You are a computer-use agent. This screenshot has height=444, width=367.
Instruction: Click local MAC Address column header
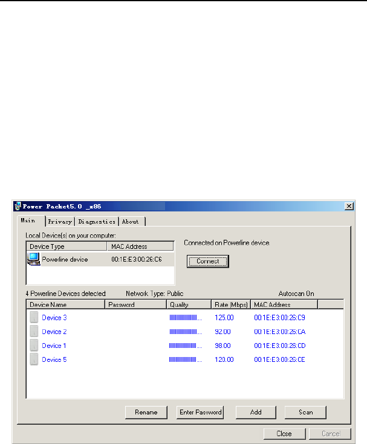tap(140, 246)
